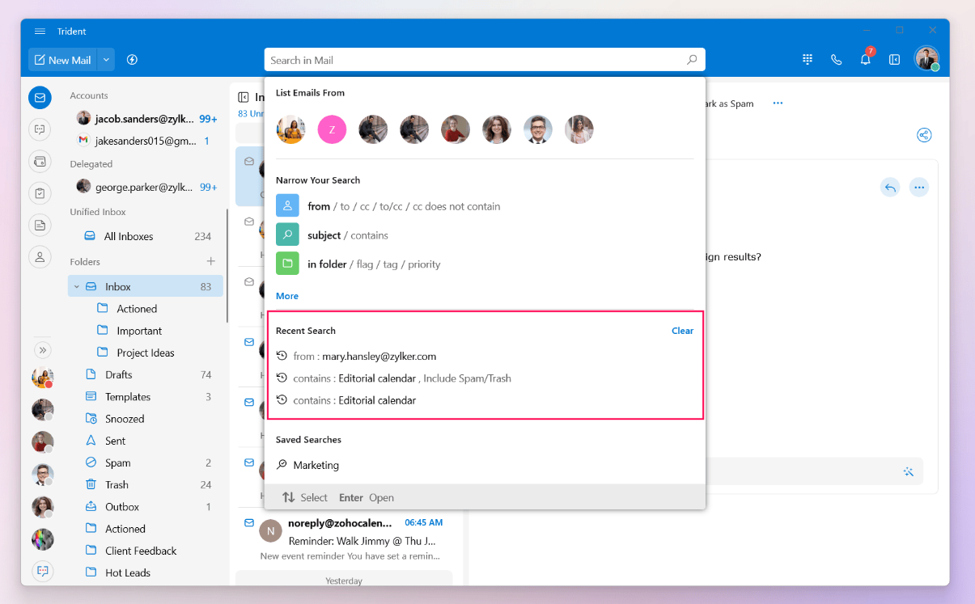Click the share icon in reading pane
The height and width of the screenshot is (604, 975).
(924, 135)
